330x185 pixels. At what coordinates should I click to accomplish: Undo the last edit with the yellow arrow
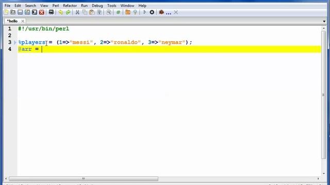tap(61, 12)
